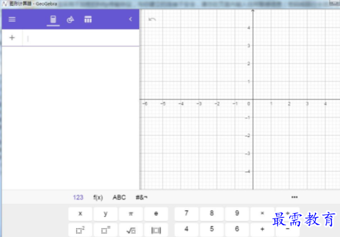Tap the square root key

[x=131, y=230]
